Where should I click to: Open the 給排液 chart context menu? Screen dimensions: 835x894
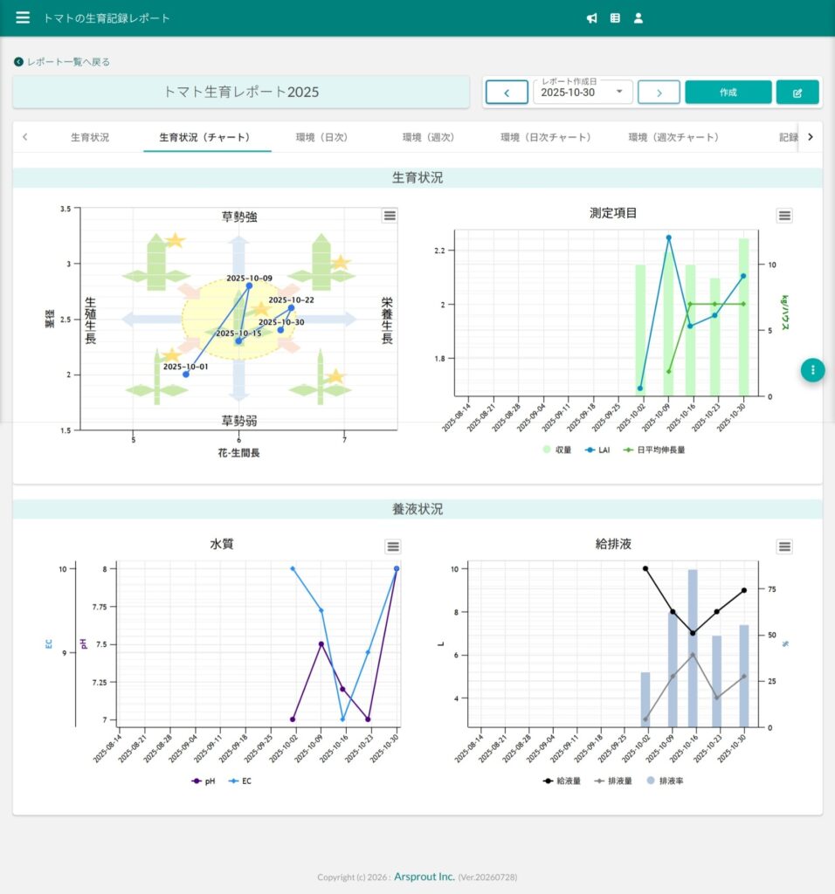784,547
